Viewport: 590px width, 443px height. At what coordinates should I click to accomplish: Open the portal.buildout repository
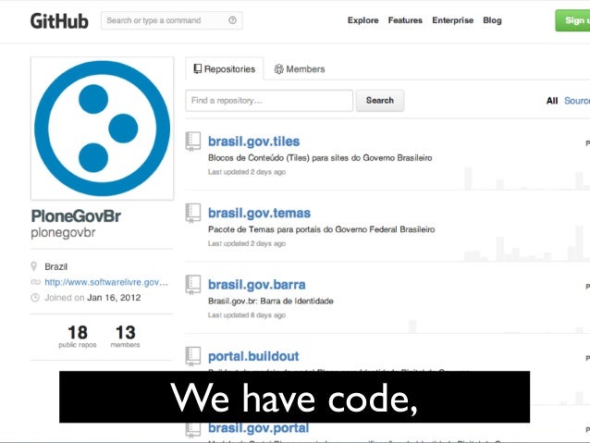coord(253,356)
